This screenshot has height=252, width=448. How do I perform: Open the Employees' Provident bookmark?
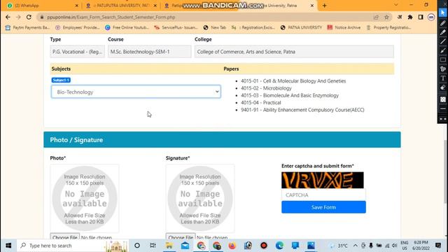click(x=78, y=27)
